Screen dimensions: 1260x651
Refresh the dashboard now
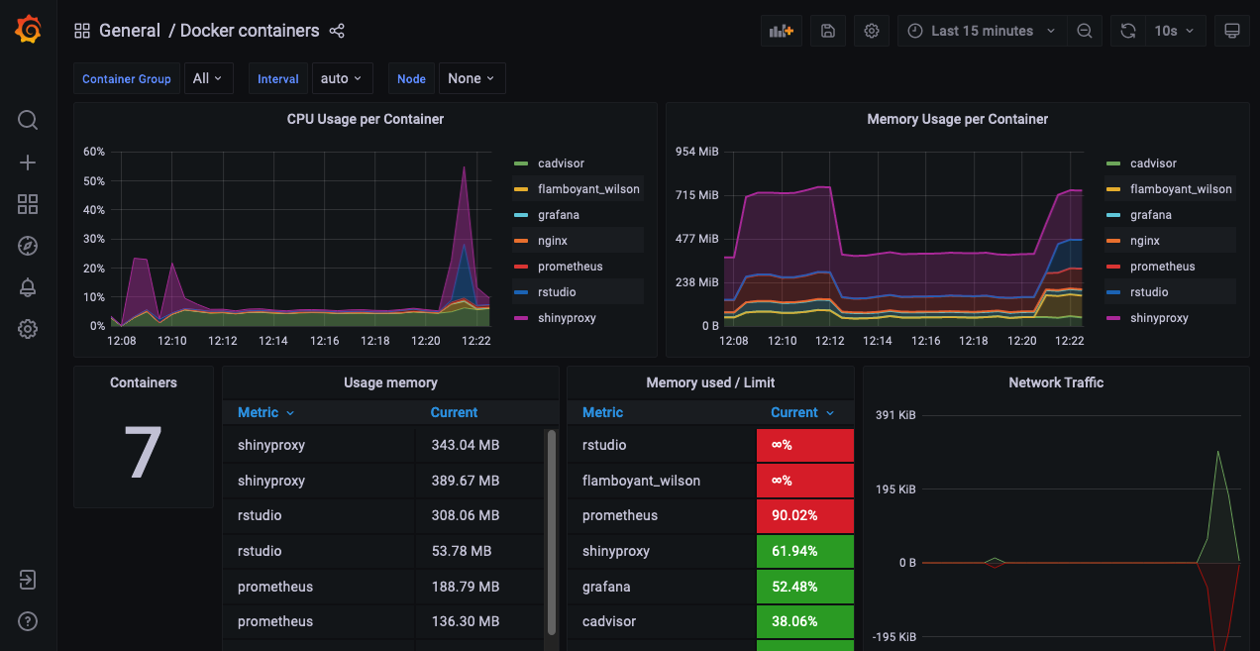[1127, 31]
